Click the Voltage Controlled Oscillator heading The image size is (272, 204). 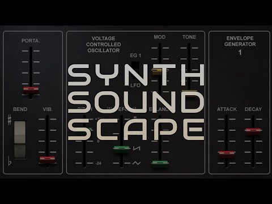point(104,44)
